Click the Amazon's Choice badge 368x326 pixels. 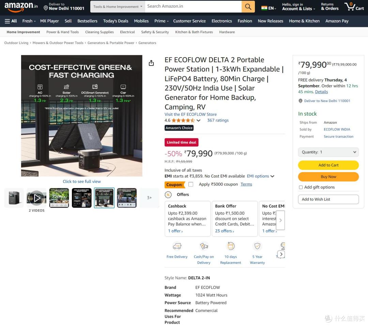pyautogui.click(x=179, y=128)
